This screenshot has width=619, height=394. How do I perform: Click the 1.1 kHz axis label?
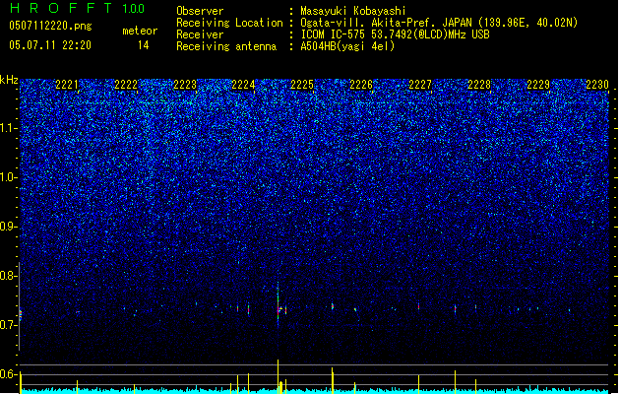coord(8,128)
